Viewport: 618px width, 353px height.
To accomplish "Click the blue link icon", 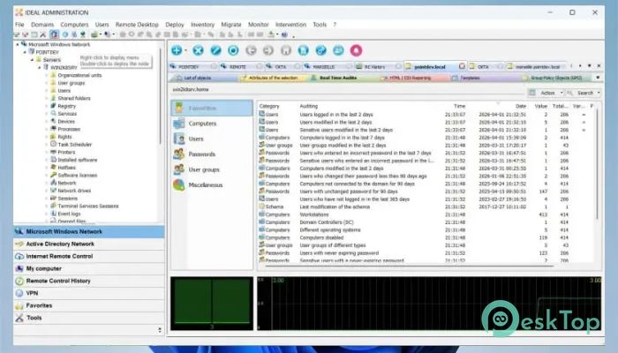I will (x=320, y=50).
